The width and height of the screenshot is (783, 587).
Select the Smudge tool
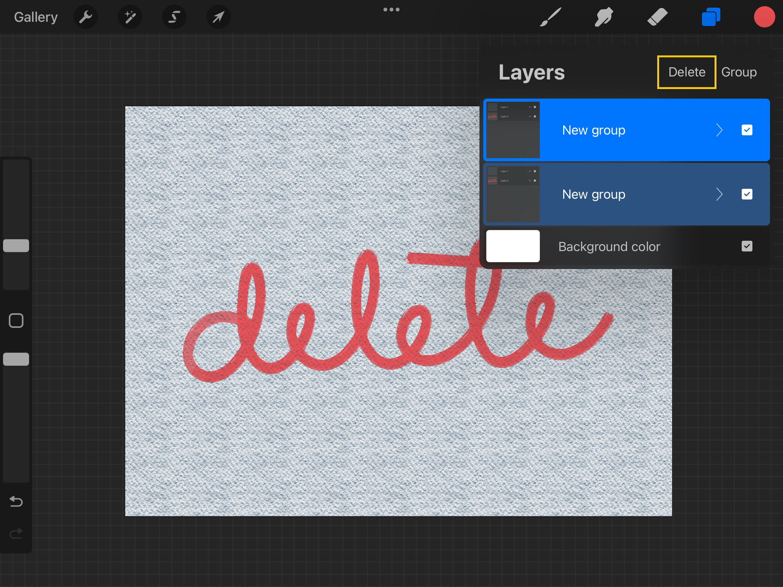(x=604, y=17)
